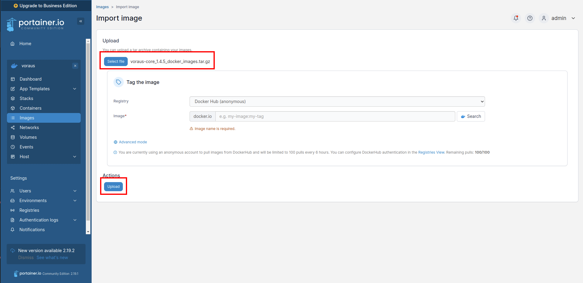Open the admin account menu
The image size is (583, 283).
559,18
